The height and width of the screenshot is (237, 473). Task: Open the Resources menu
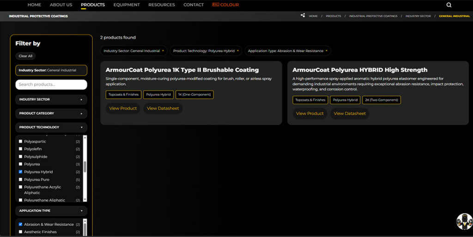[x=162, y=5]
